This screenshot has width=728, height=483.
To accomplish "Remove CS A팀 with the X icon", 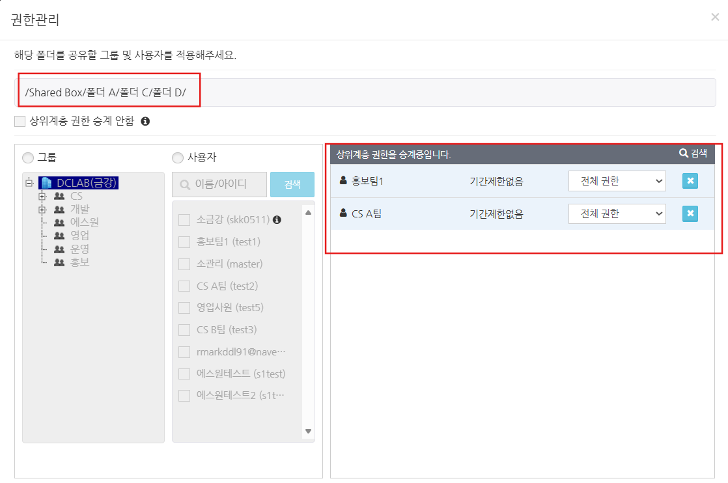I will click(x=690, y=214).
